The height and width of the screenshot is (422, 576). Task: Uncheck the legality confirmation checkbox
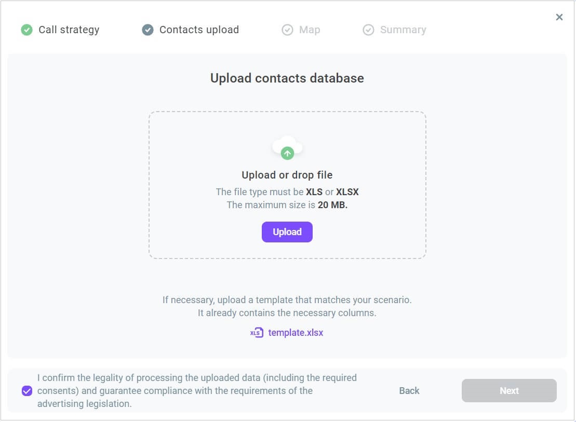[27, 391]
